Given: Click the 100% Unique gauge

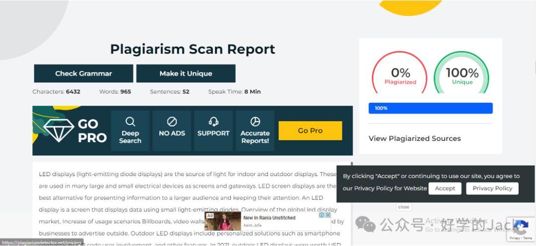Looking at the screenshot, I should 462,74.
